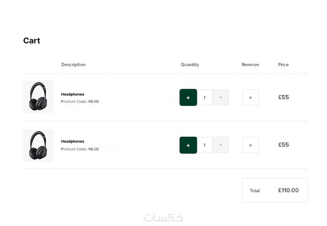This screenshot has height=226, width=327.
Task: Remove the first Headphones from cart
Action: pos(250,98)
